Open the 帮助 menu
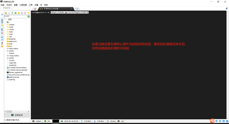This screenshot has height=124, width=229. pyautogui.click(x=46, y=5)
